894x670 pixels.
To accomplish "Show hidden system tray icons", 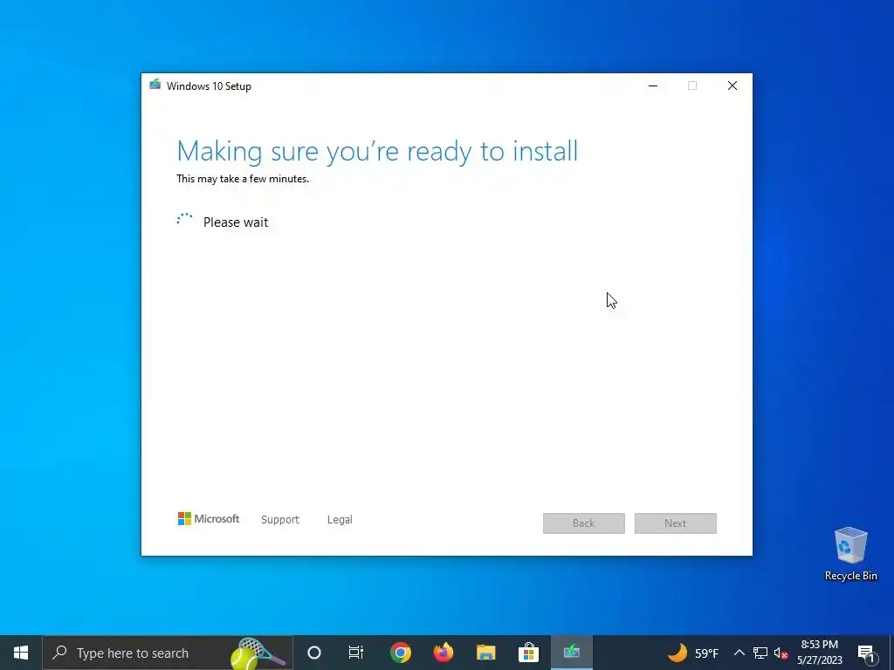I will [739, 653].
